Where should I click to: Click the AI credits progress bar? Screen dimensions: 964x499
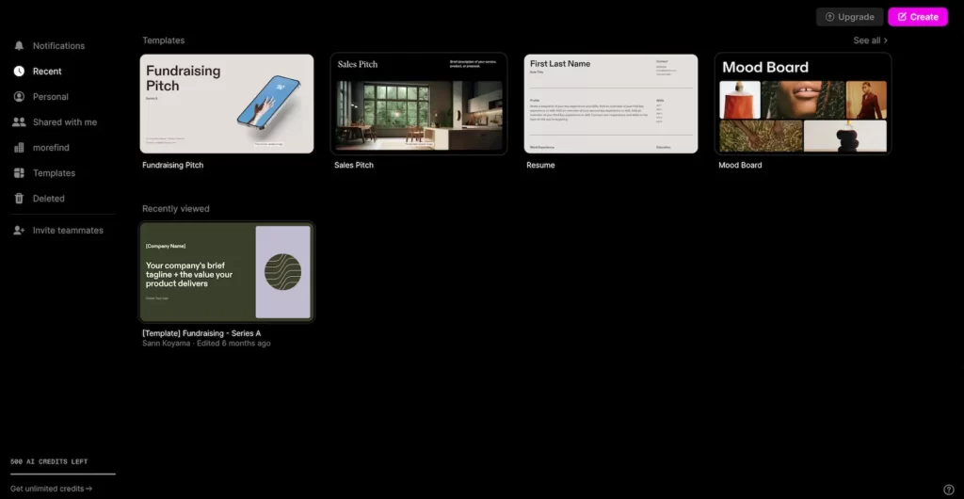63,474
